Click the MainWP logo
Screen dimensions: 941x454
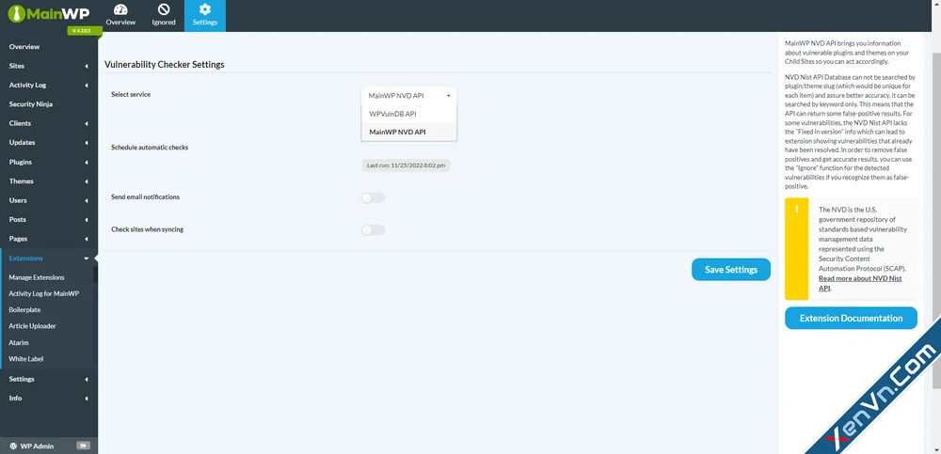coord(49,13)
